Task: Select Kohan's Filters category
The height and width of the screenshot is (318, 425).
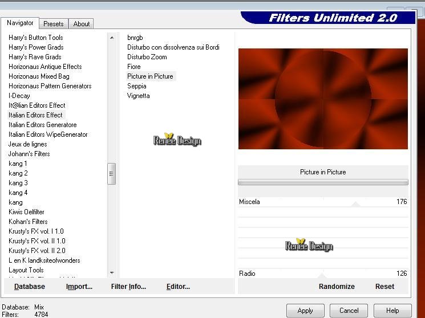Action: [x=28, y=222]
